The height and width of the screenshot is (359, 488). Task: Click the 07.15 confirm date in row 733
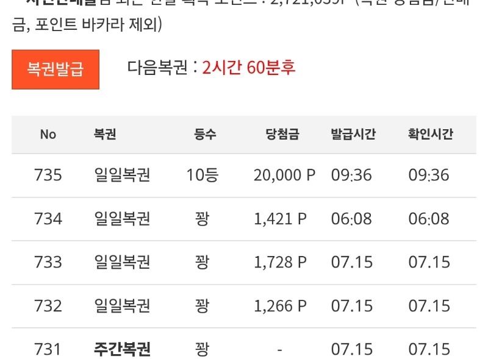(x=429, y=262)
